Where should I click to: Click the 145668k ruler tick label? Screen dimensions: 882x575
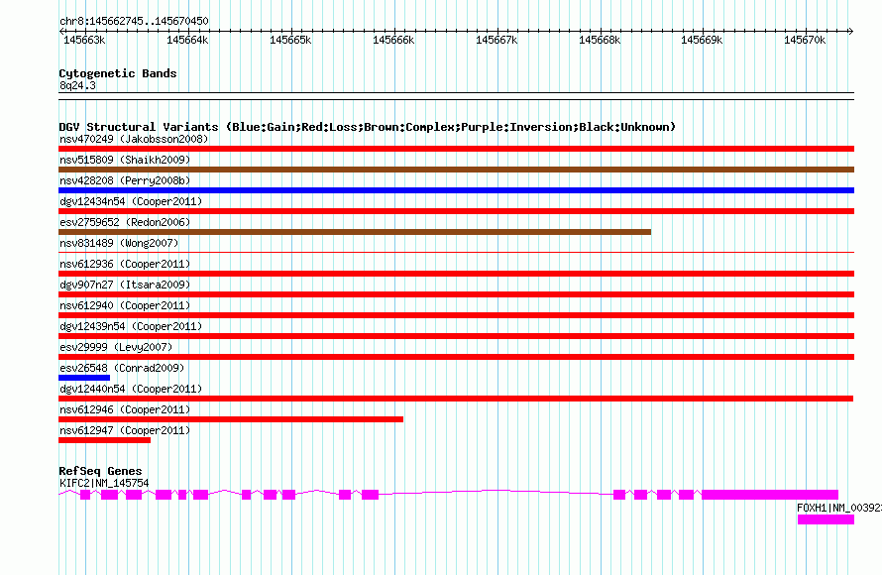(600, 40)
